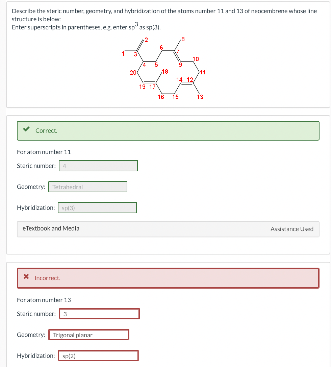331x367 pixels.
Task: Click the Geometry field showing Tetrahedral
Action: click(88, 187)
